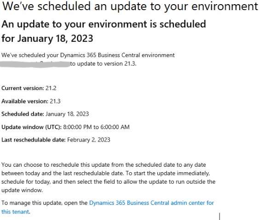Click the greyed-out redacted environment name

tap(35, 64)
